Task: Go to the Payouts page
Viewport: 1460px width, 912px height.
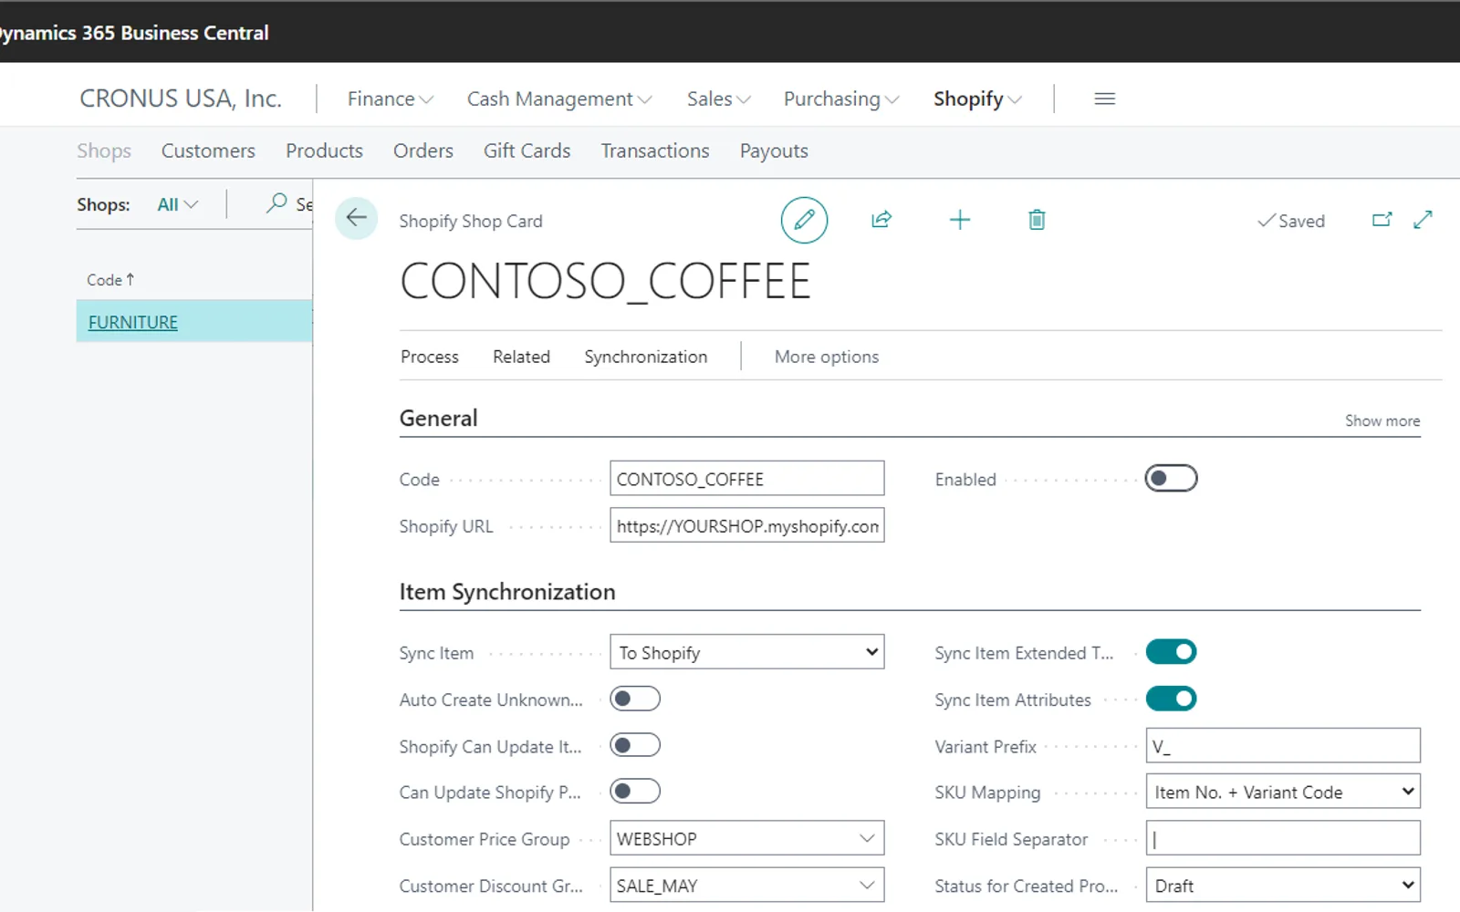Action: pos(774,150)
